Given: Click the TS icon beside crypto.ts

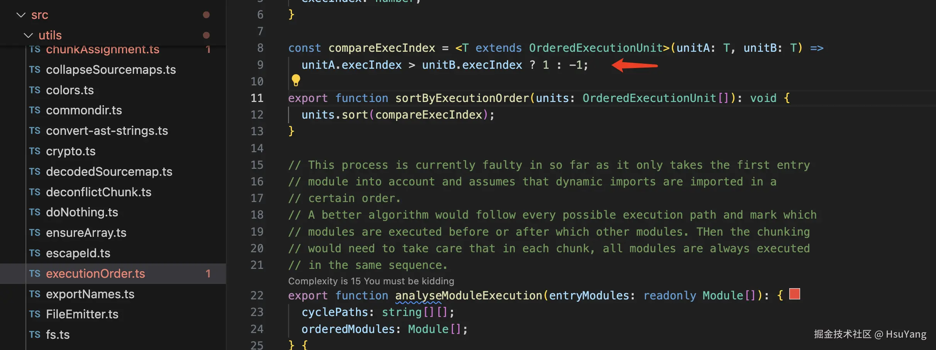Looking at the screenshot, I should click(35, 151).
